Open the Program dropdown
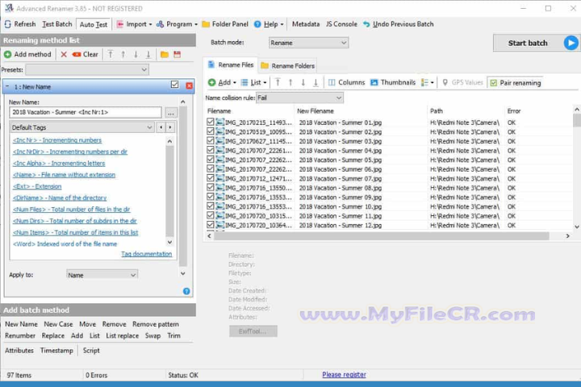The image size is (581, 387). pyautogui.click(x=177, y=24)
